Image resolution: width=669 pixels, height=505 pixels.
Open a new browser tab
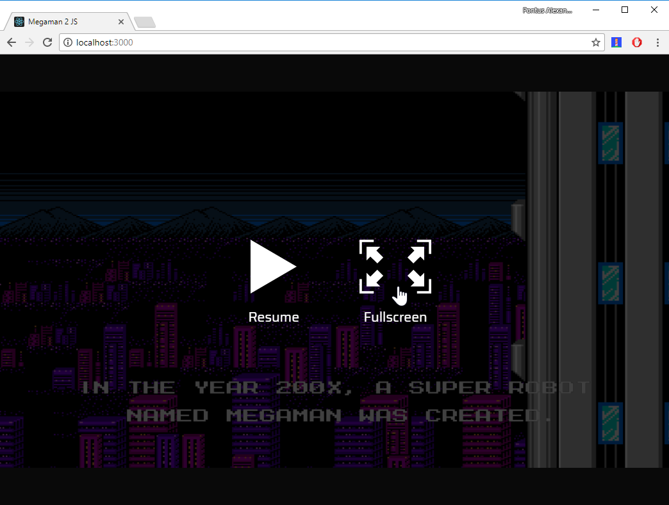point(145,21)
